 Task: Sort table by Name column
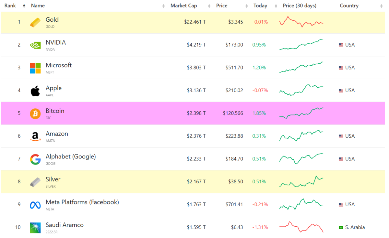(163, 6)
